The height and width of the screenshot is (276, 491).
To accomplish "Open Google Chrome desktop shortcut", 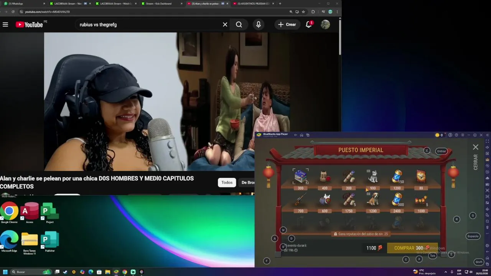I will (9, 213).
